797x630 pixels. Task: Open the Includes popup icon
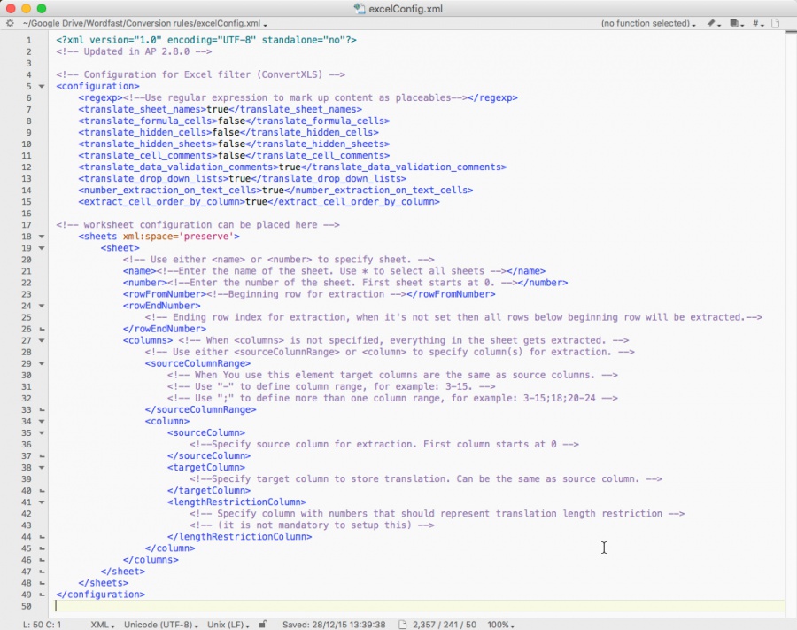click(x=736, y=24)
